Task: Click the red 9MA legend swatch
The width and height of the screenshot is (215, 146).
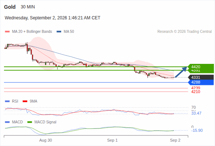Action: coord(25,101)
